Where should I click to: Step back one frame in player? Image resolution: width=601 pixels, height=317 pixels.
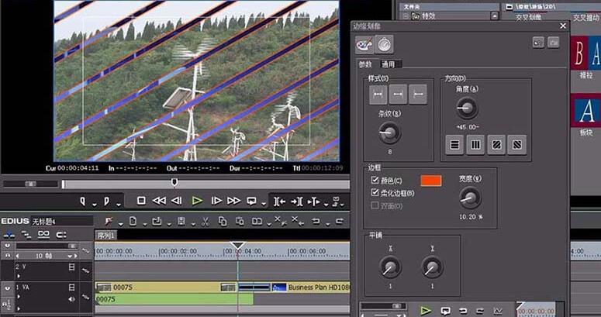click(177, 201)
